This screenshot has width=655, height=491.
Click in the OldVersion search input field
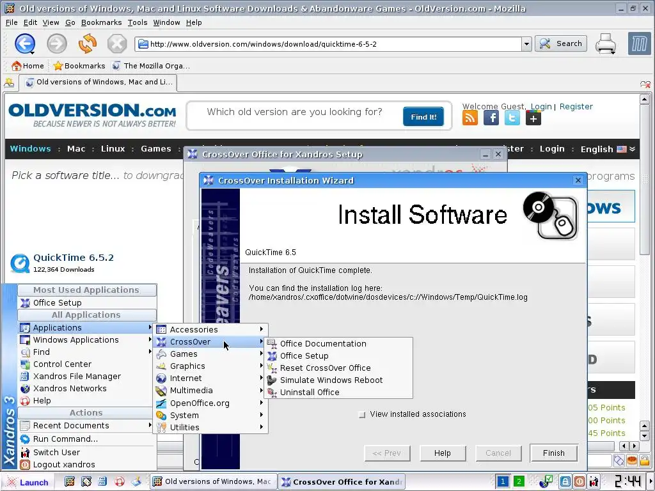[294, 112]
